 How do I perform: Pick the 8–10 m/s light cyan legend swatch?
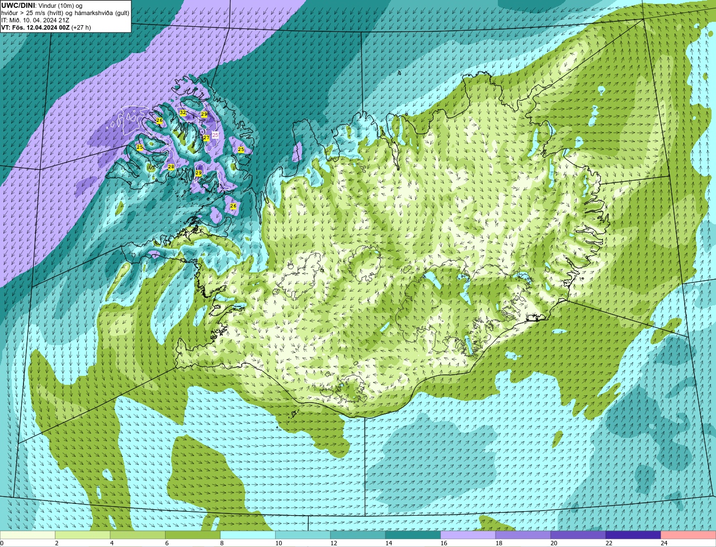click(248, 535)
